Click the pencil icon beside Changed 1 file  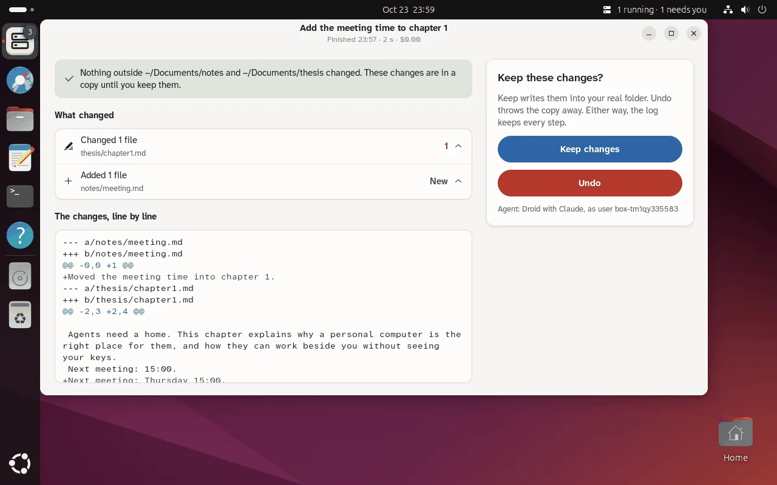click(69, 146)
